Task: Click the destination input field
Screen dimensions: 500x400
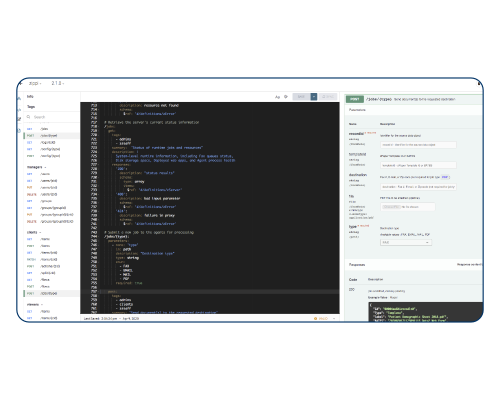Action: [x=418, y=187]
